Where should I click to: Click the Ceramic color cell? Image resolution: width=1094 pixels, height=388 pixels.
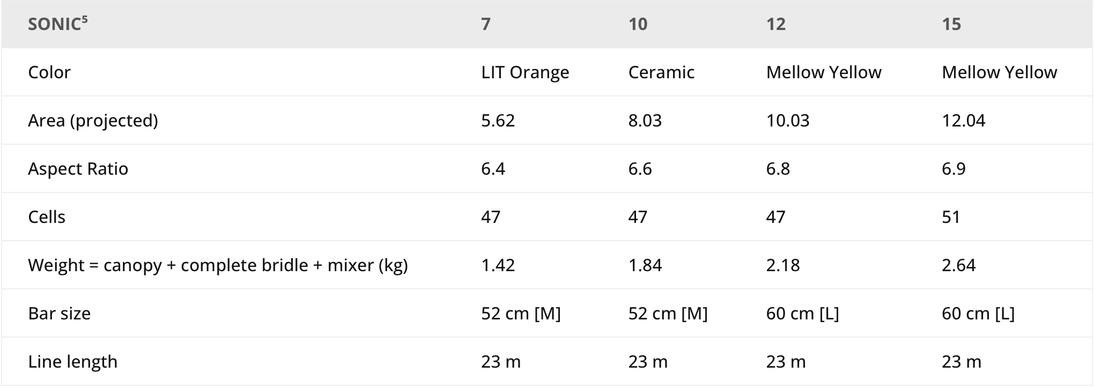point(661,72)
